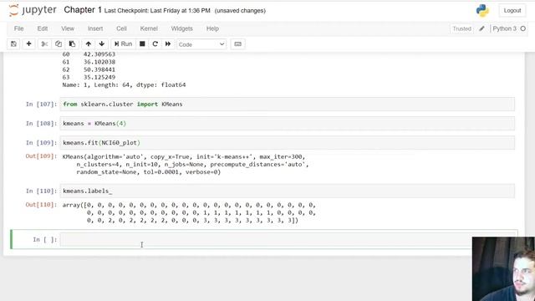Screen dimensions: 535x301
Task: Insert a cell below with plus icon
Action: click(28, 44)
